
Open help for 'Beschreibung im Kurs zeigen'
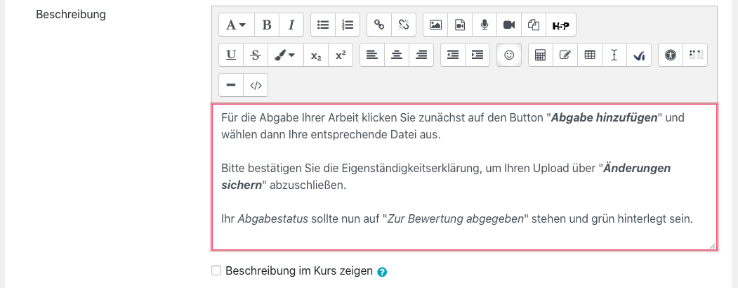pyautogui.click(x=382, y=272)
